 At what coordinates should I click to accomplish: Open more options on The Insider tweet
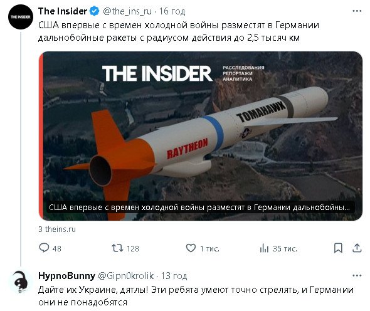pyautogui.click(x=357, y=11)
